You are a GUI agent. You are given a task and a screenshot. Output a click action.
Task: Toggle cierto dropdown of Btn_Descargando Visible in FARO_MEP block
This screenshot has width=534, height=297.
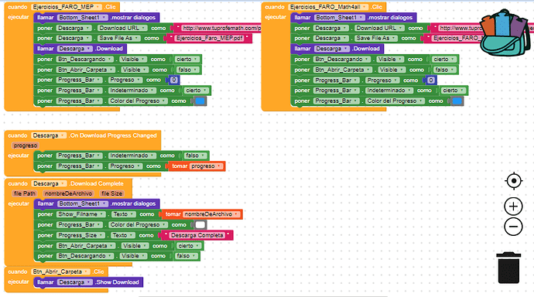187,60
